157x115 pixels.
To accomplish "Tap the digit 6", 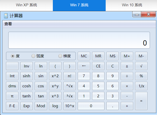I will [112, 86].
